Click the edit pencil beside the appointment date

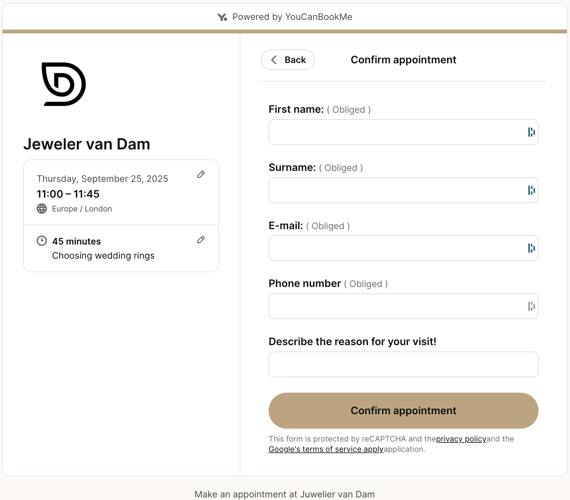click(x=201, y=174)
